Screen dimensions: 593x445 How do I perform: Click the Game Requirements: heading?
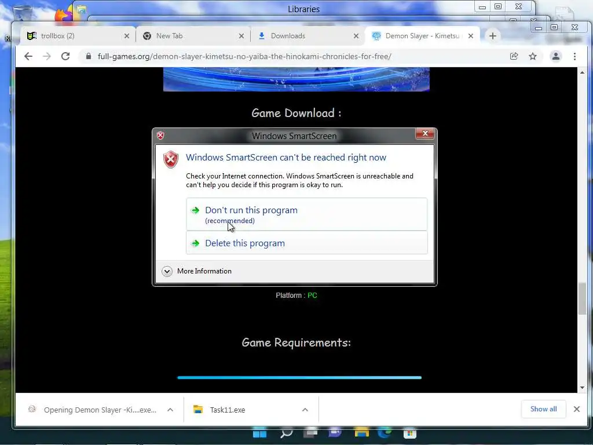point(296,342)
